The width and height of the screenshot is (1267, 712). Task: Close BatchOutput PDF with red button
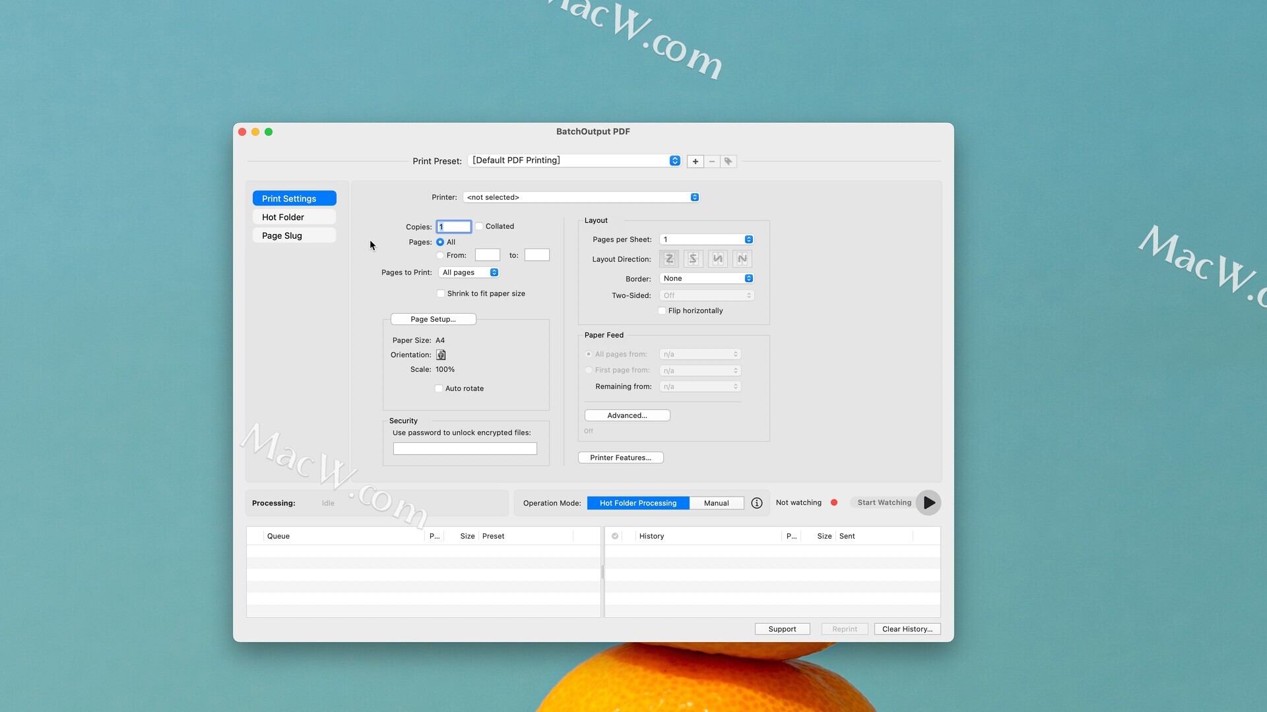click(x=242, y=132)
